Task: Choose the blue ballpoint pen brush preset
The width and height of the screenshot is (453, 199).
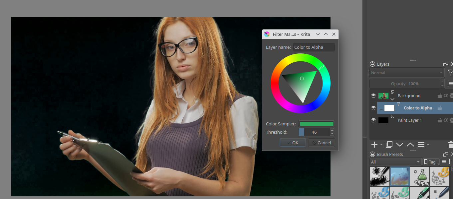Action: (439, 193)
